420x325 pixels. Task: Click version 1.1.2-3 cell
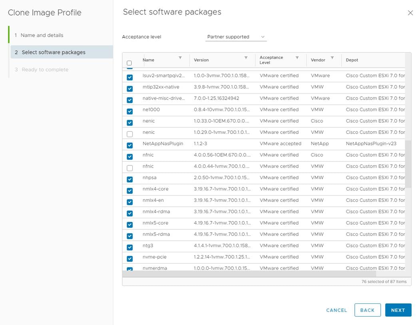click(200, 144)
